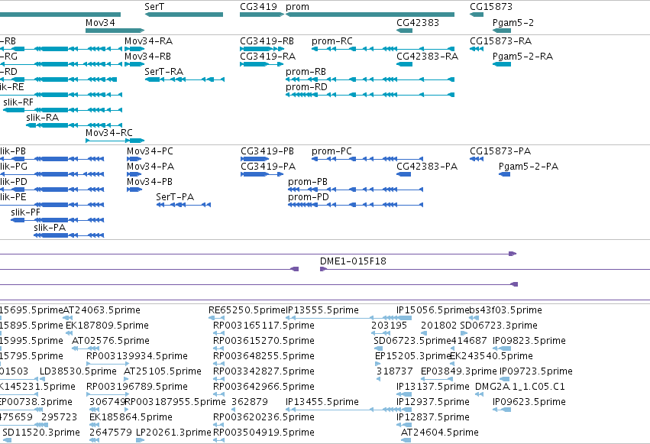Select the slik-PA protein label

point(50,228)
